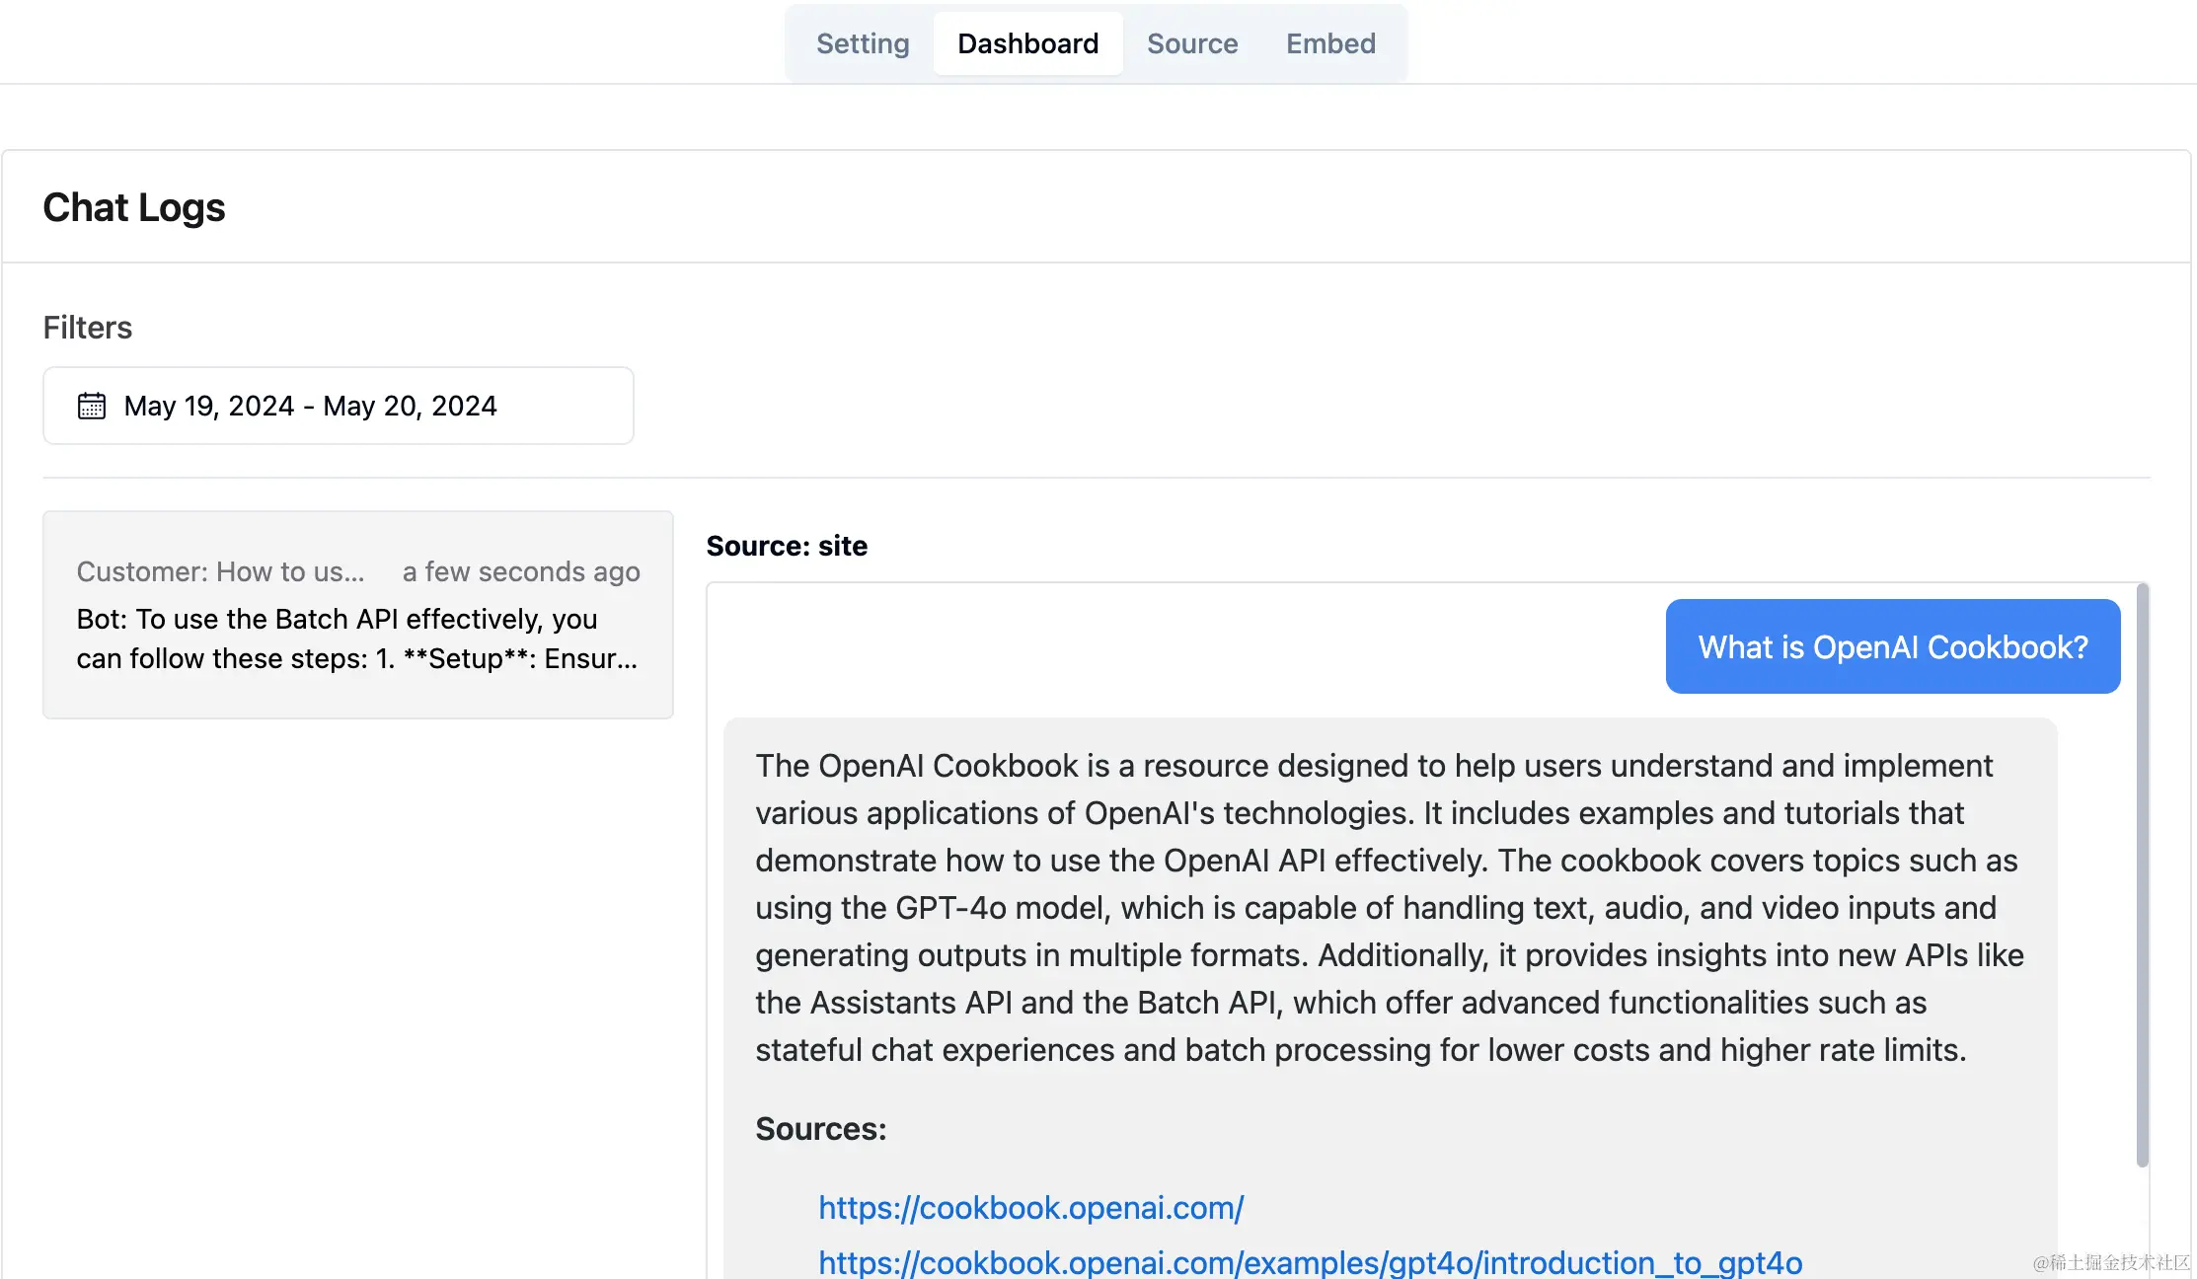Select the 'Customer: How to us...' preview line
This screenshot has width=2197, height=1279.
(x=221, y=571)
